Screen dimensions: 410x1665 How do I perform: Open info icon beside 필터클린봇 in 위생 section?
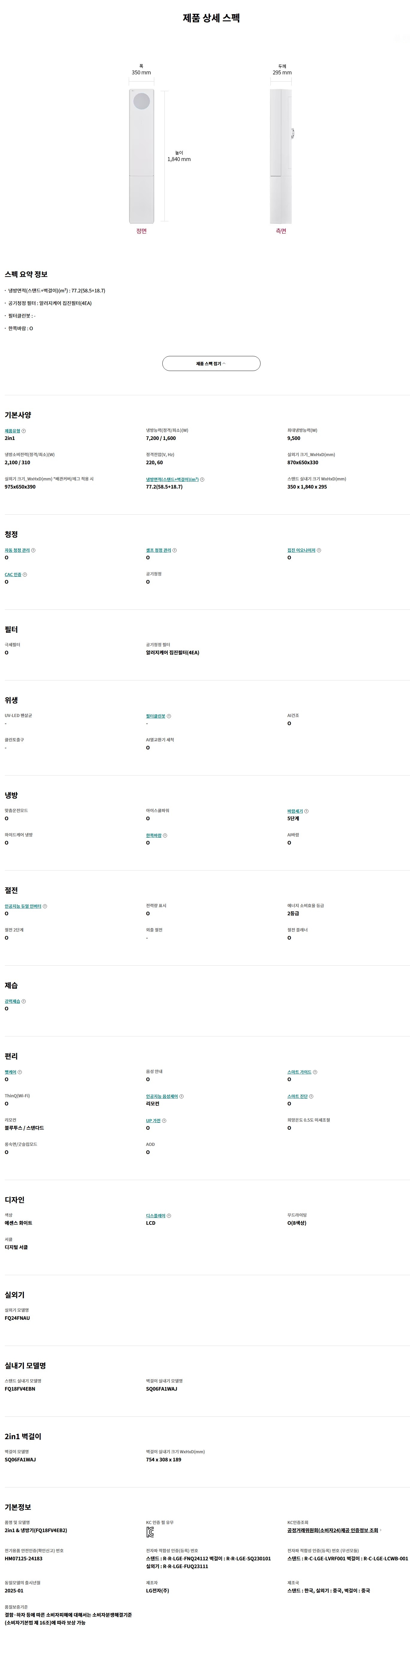(169, 716)
